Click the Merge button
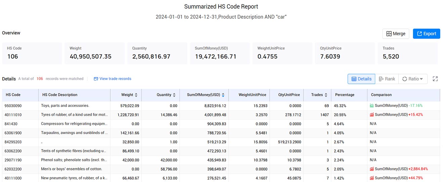Viewport: 443px width, 182px height. (x=396, y=34)
